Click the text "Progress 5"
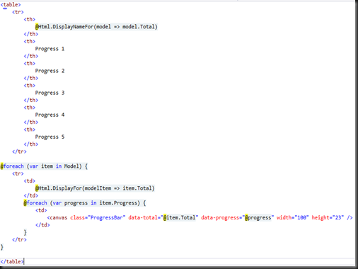The height and width of the screenshot is (269, 358). point(50,137)
